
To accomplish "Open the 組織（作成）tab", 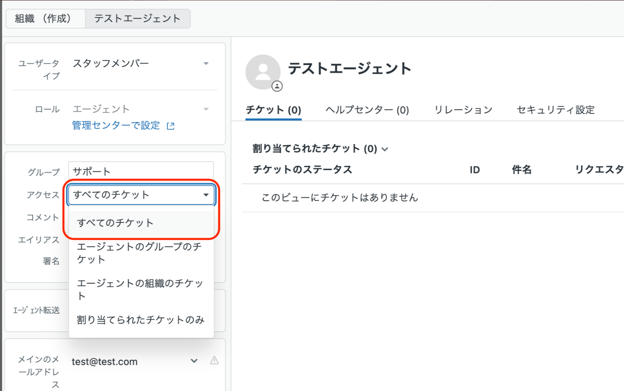I will [x=45, y=19].
